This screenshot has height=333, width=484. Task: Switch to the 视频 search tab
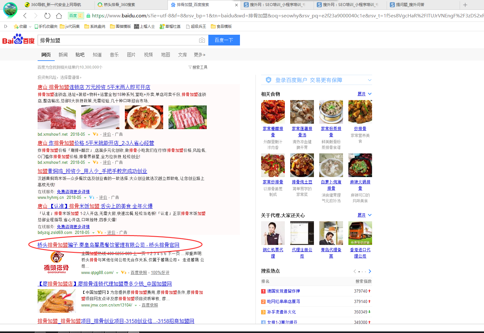point(148,55)
